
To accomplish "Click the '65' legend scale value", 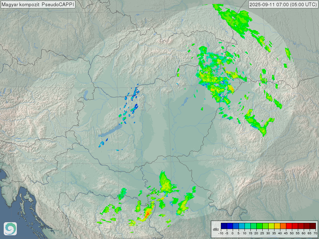I will point(309,233).
